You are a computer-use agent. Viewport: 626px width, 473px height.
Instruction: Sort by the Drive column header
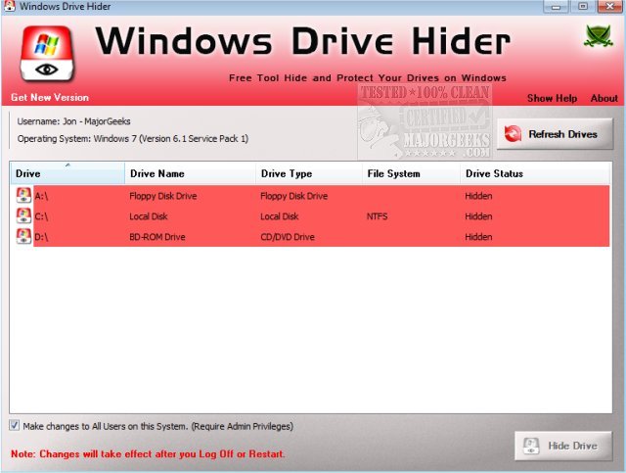67,173
